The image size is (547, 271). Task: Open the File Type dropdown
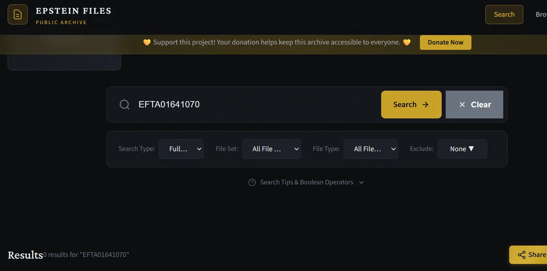pyautogui.click(x=371, y=149)
